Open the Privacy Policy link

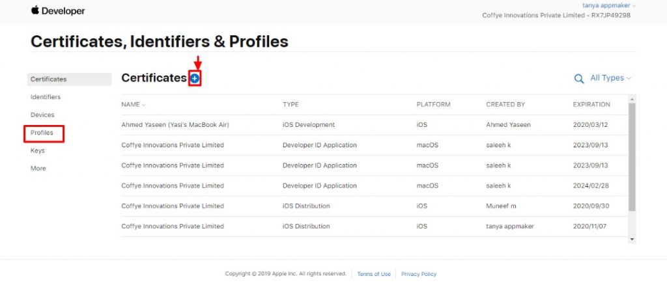(x=419, y=274)
